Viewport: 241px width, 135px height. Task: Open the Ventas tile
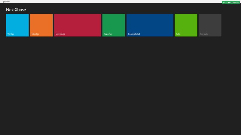17,25
